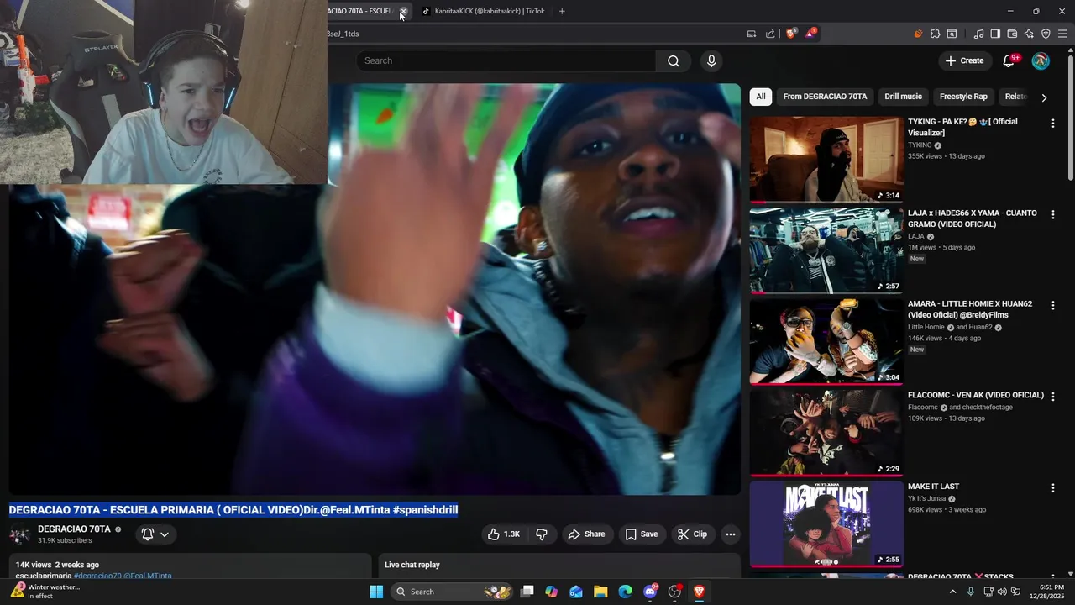Open Outlook from taskbar
Viewport: 1075px width, 605px height.
coord(576,592)
